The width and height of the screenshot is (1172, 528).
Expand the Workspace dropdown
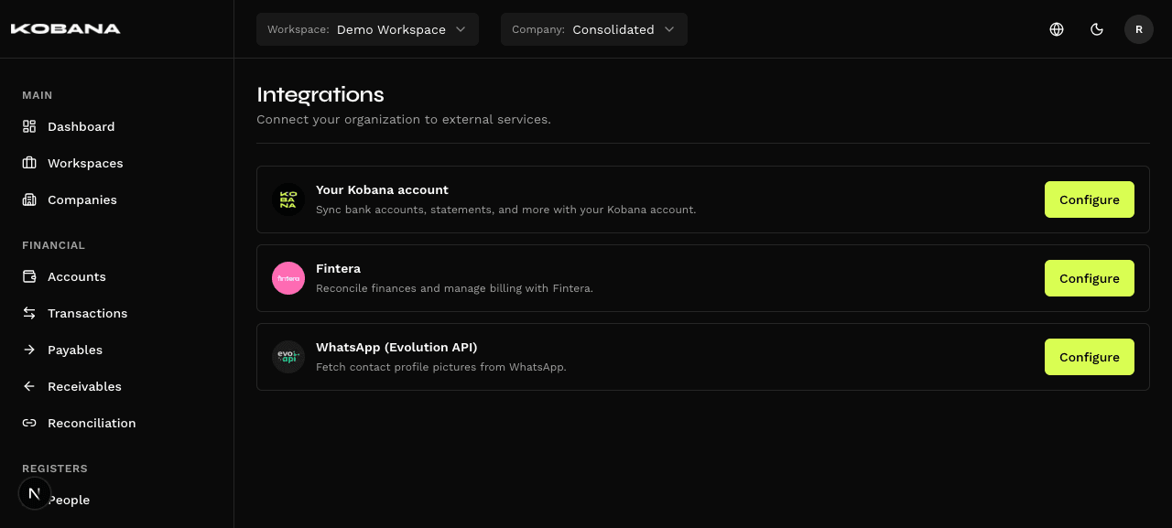pyautogui.click(x=367, y=29)
